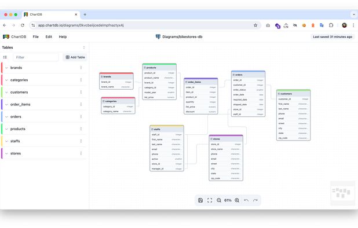Select the products table header on canvas
This screenshot has height=228, width=358.
(x=159, y=68)
